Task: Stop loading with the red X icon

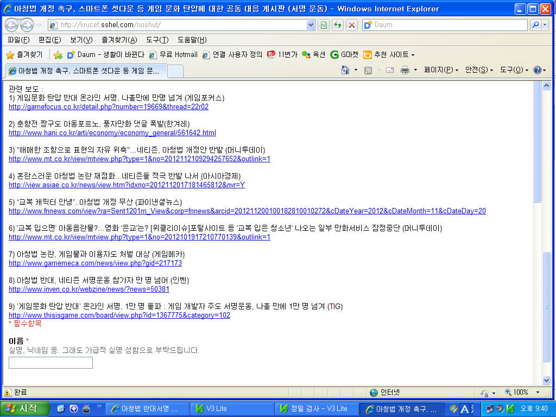Action: pos(351,25)
